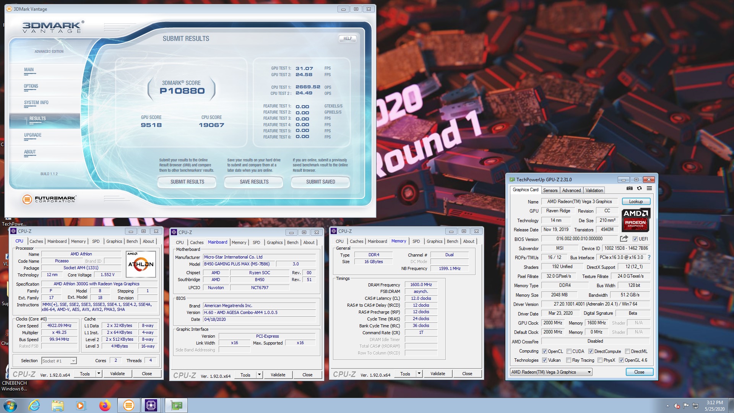734x413 pixels.
Task: Open the Socket #1 selection dropdown
Action: coord(59,361)
